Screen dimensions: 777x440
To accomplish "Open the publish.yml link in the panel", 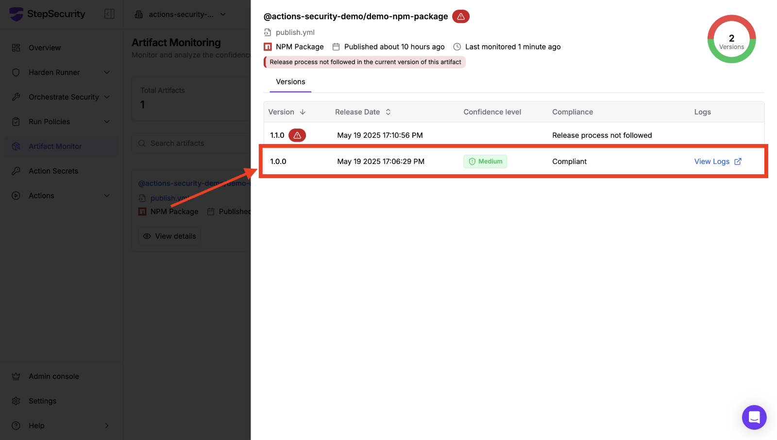I will click(x=295, y=33).
